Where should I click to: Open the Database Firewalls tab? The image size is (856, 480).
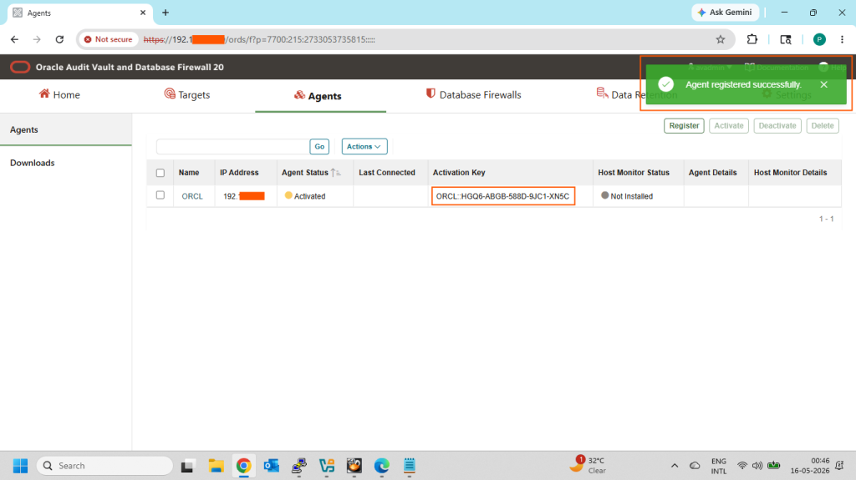473,95
